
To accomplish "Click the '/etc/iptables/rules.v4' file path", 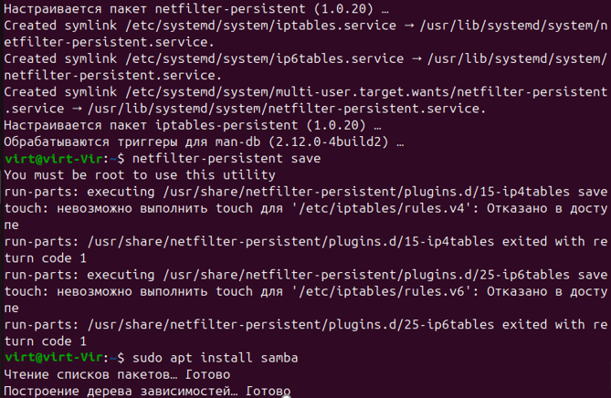I will [382, 208].
